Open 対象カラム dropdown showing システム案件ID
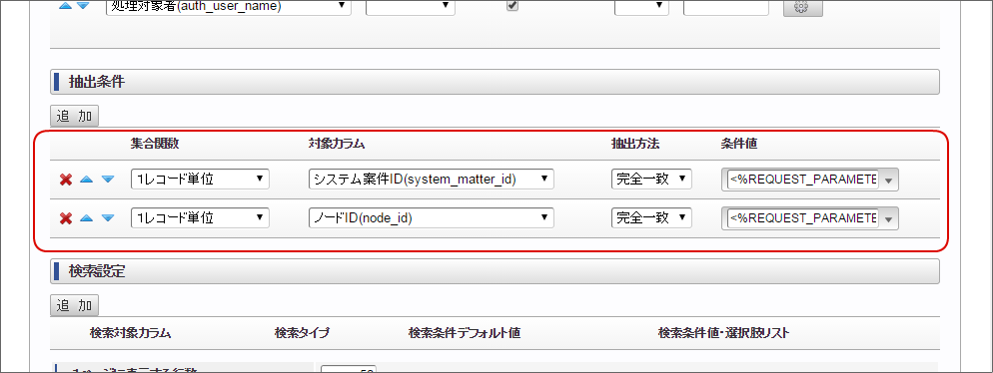This screenshot has width=993, height=373. [x=432, y=179]
